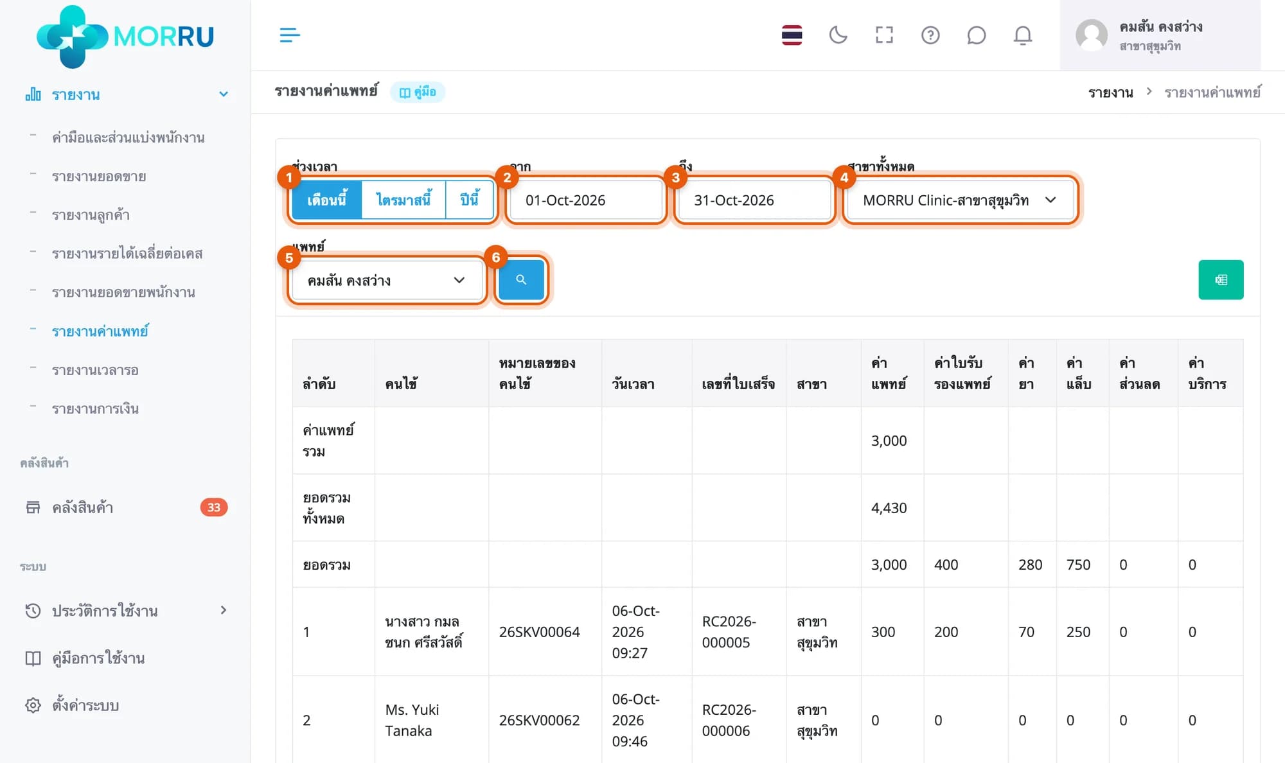This screenshot has height=763, width=1285.
Task: Toggle dark mode moon icon
Action: (838, 35)
